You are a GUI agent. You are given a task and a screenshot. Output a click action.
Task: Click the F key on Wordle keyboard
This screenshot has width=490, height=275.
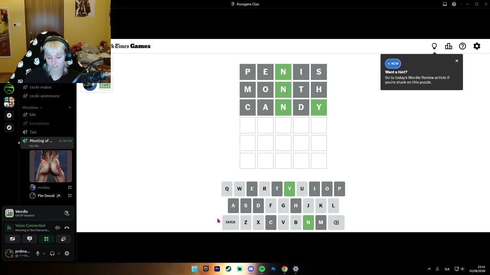[x=271, y=205]
